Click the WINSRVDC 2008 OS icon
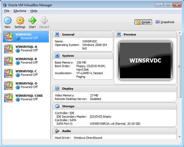The height and width of the screenshot is (147, 184). point(9,36)
